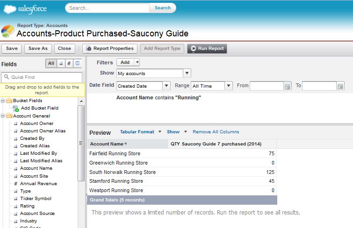Click the Add Report Type button

point(162,48)
